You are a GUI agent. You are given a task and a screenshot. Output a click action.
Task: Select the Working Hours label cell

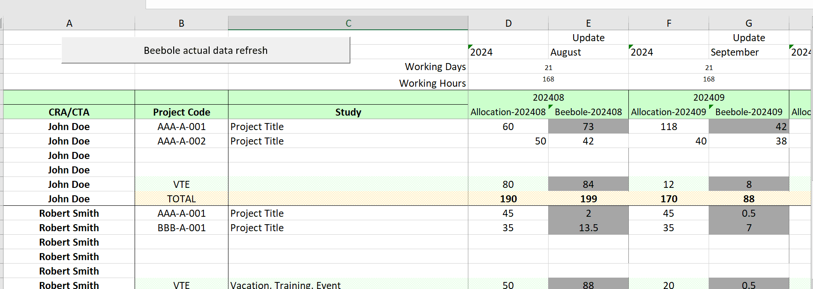432,83
